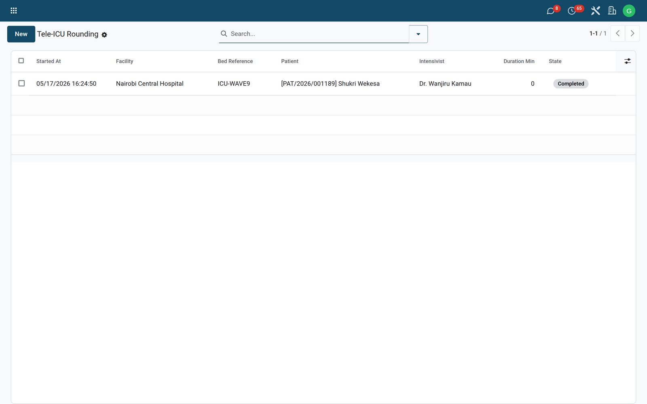
Task: Tick the select-all header checkbox
Action: 21,61
